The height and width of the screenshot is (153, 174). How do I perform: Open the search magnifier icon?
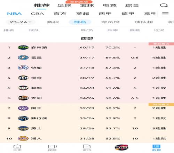164,5
